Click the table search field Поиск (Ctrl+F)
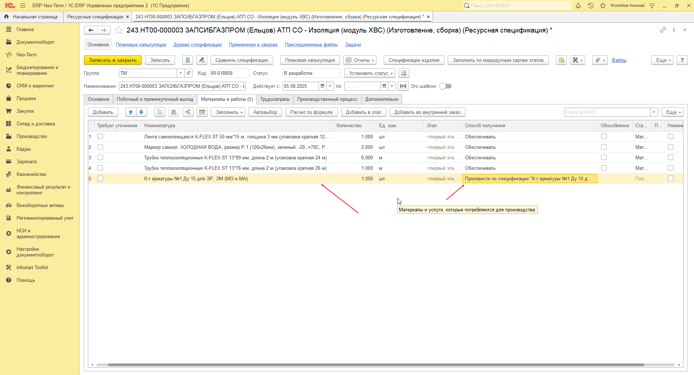The width and height of the screenshot is (694, 375). (607, 112)
